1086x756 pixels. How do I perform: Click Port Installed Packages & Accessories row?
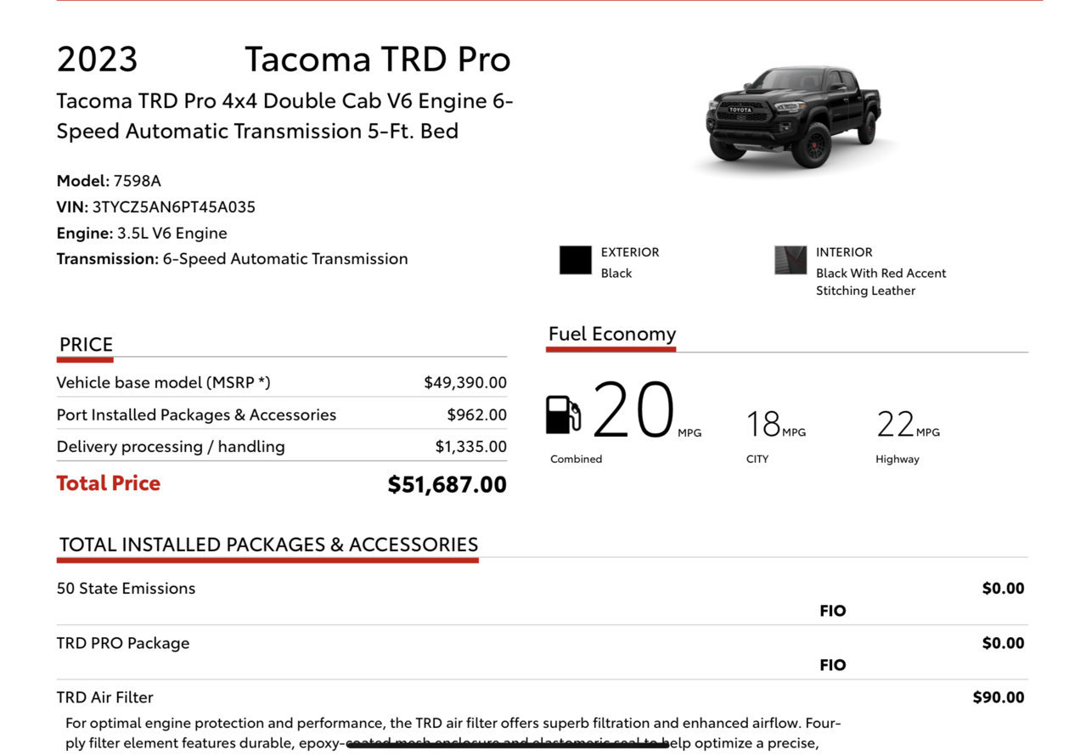click(281, 415)
